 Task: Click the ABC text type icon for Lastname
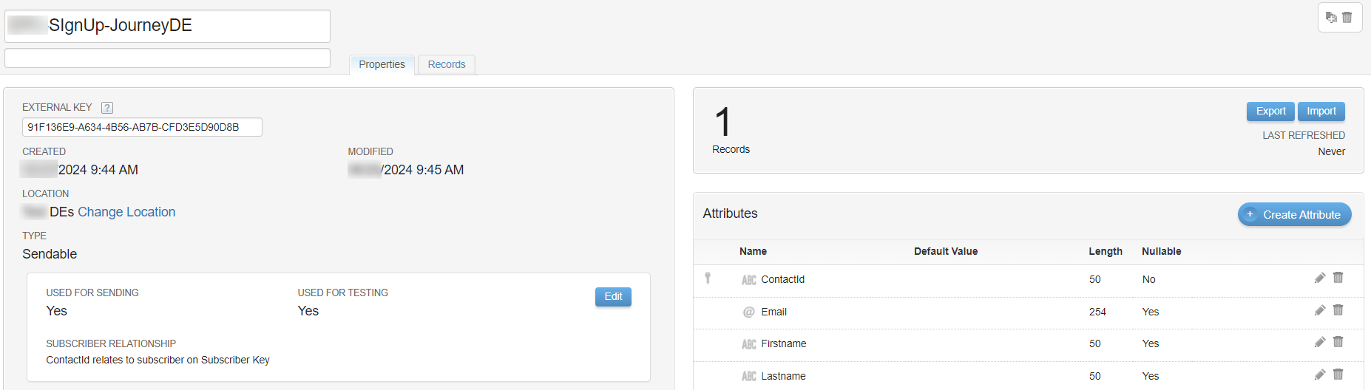click(749, 377)
